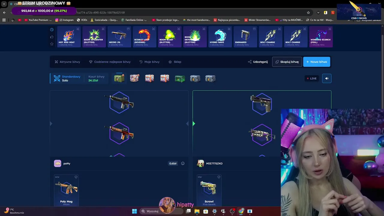Open the Winding Scorch (Foil) drop card
This screenshot has width=384, height=216.
[321, 37]
